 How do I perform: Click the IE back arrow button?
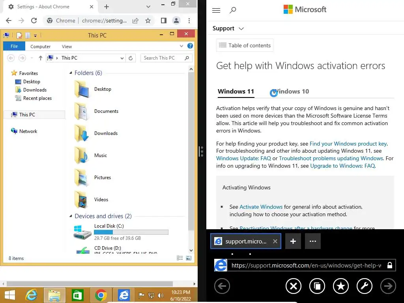pyautogui.click(x=222, y=286)
